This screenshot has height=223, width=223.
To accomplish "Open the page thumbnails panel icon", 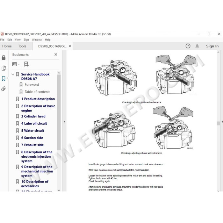I will 4,68.
